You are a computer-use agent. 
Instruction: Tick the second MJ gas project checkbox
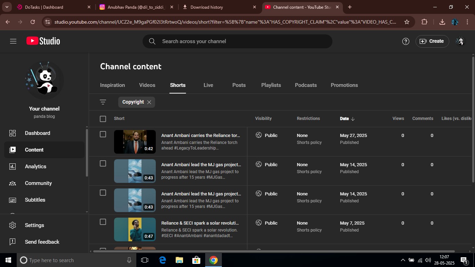point(103,193)
